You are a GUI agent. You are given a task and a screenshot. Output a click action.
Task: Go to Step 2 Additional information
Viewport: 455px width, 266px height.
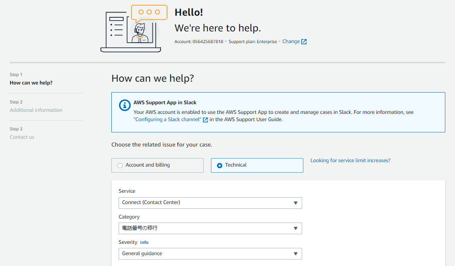click(x=36, y=110)
